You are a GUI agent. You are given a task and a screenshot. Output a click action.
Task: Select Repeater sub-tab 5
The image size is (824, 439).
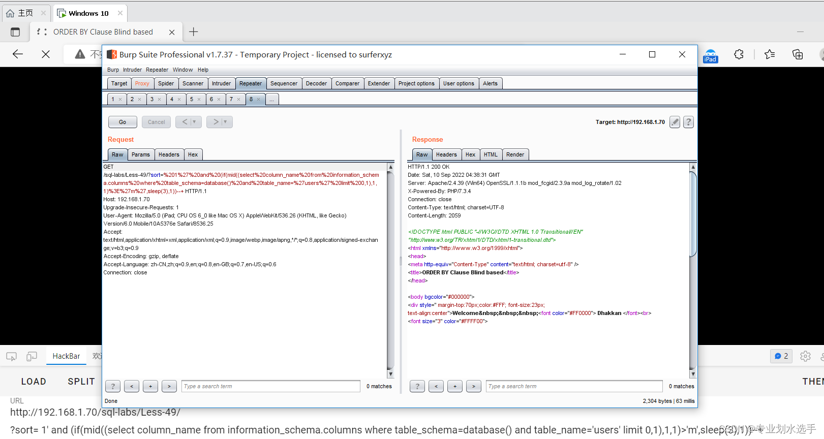(x=192, y=99)
